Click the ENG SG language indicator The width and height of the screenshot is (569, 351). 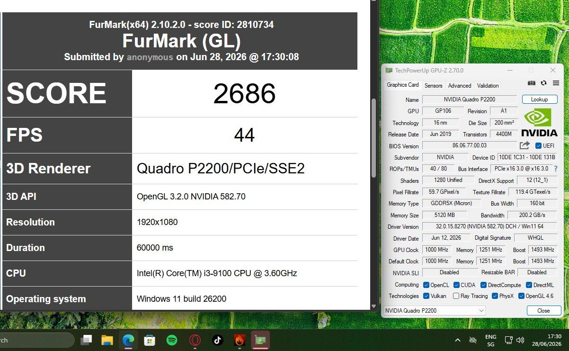click(490, 340)
